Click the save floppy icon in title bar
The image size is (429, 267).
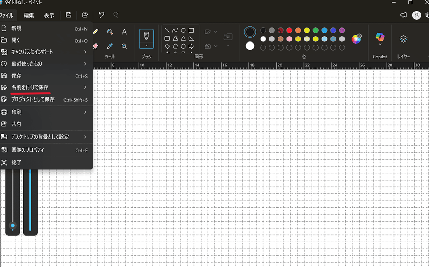69,15
